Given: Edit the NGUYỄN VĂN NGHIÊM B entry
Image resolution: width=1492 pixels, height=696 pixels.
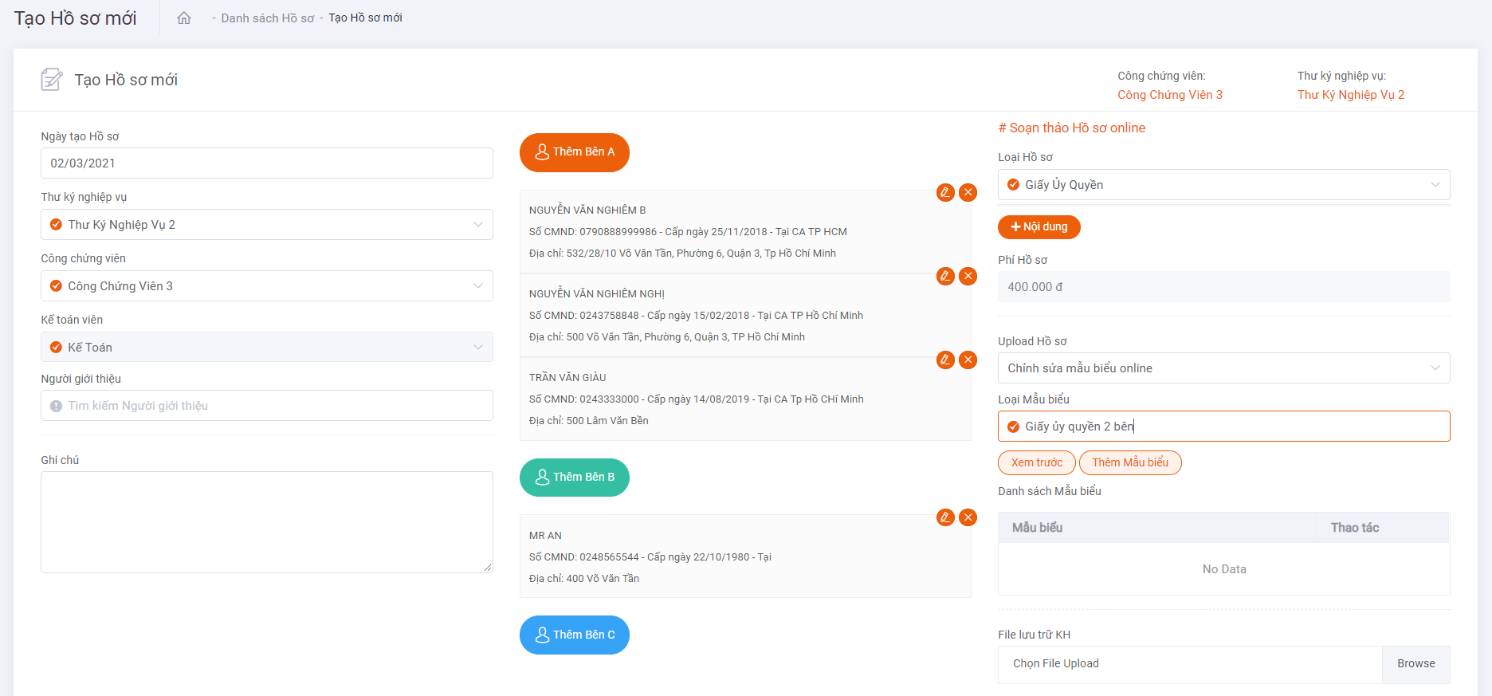Looking at the screenshot, I should (945, 192).
